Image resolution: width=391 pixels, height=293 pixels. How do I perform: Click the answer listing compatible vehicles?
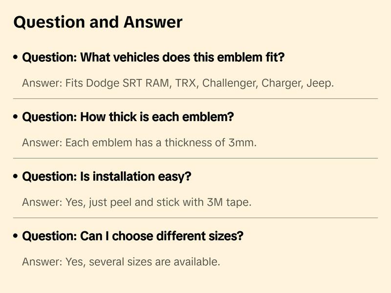coord(178,83)
